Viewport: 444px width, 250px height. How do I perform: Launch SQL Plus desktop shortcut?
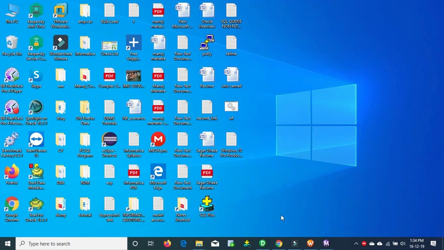click(x=207, y=207)
